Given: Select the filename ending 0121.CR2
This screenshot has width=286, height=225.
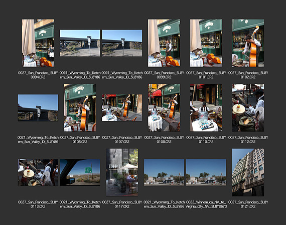Looking at the screenshot, I should [x=248, y=204].
